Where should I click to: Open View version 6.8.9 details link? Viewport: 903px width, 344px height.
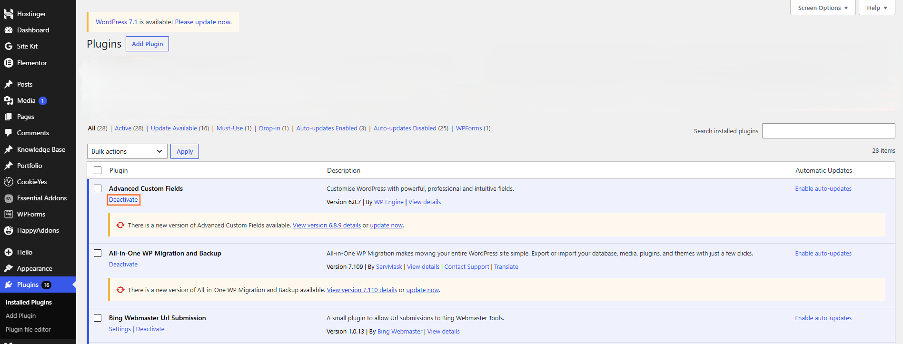[327, 226]
